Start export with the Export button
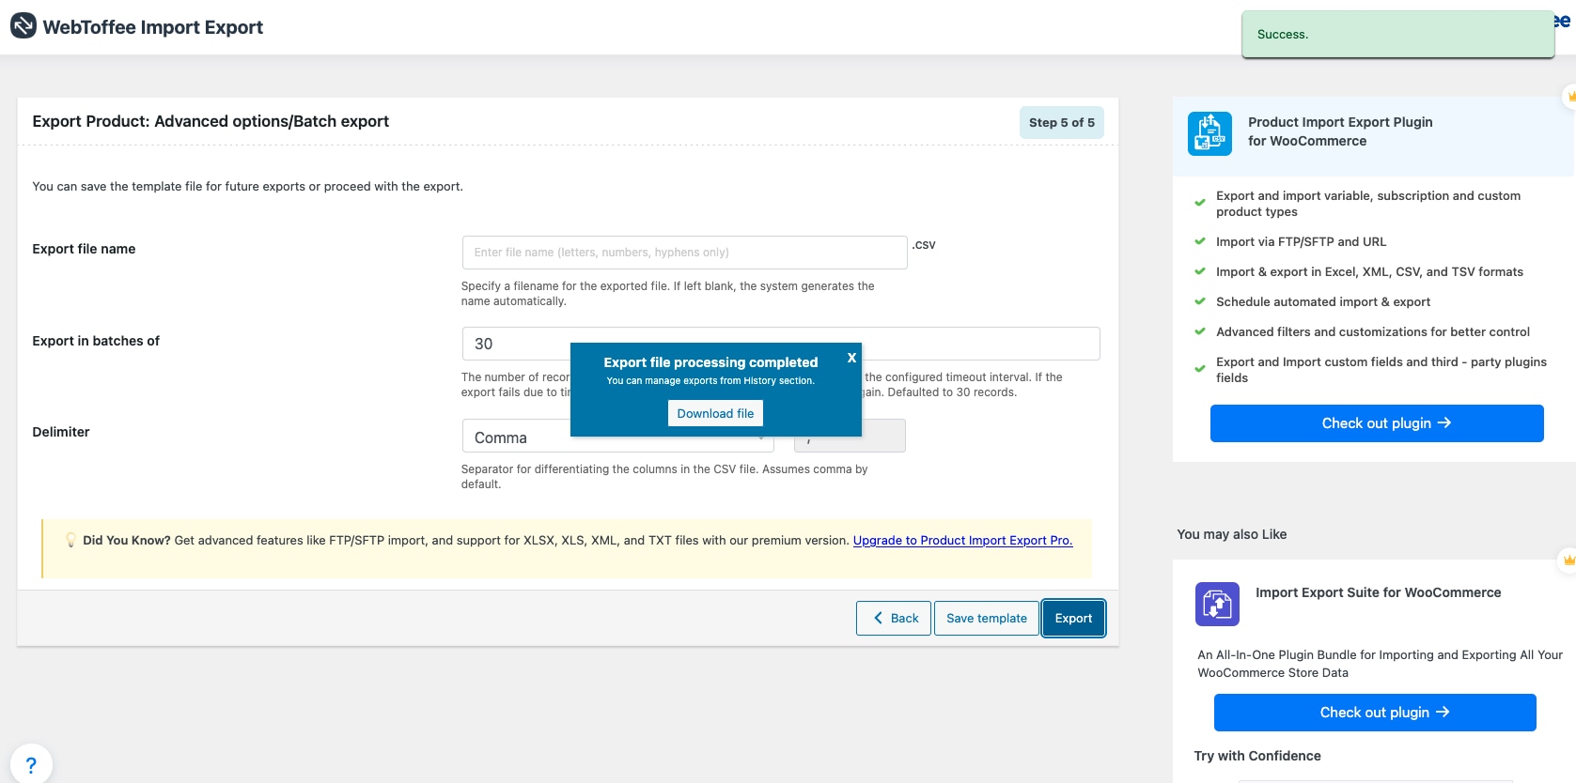Screen dimensions: 1576x783 [x=1073, y=618]
